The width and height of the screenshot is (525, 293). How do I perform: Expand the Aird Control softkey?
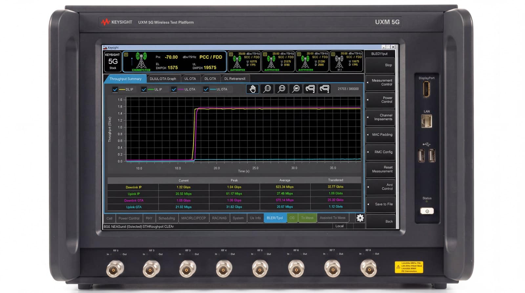tap(380, 187)
